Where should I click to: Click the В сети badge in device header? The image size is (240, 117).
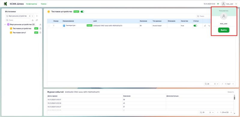(x=76, y=12)
